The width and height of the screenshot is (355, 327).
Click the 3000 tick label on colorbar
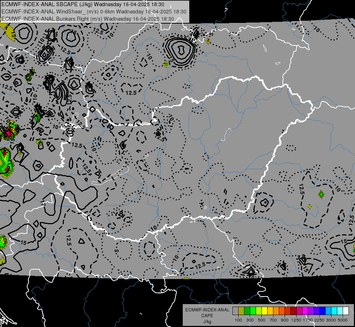click(x=331, y=320)
